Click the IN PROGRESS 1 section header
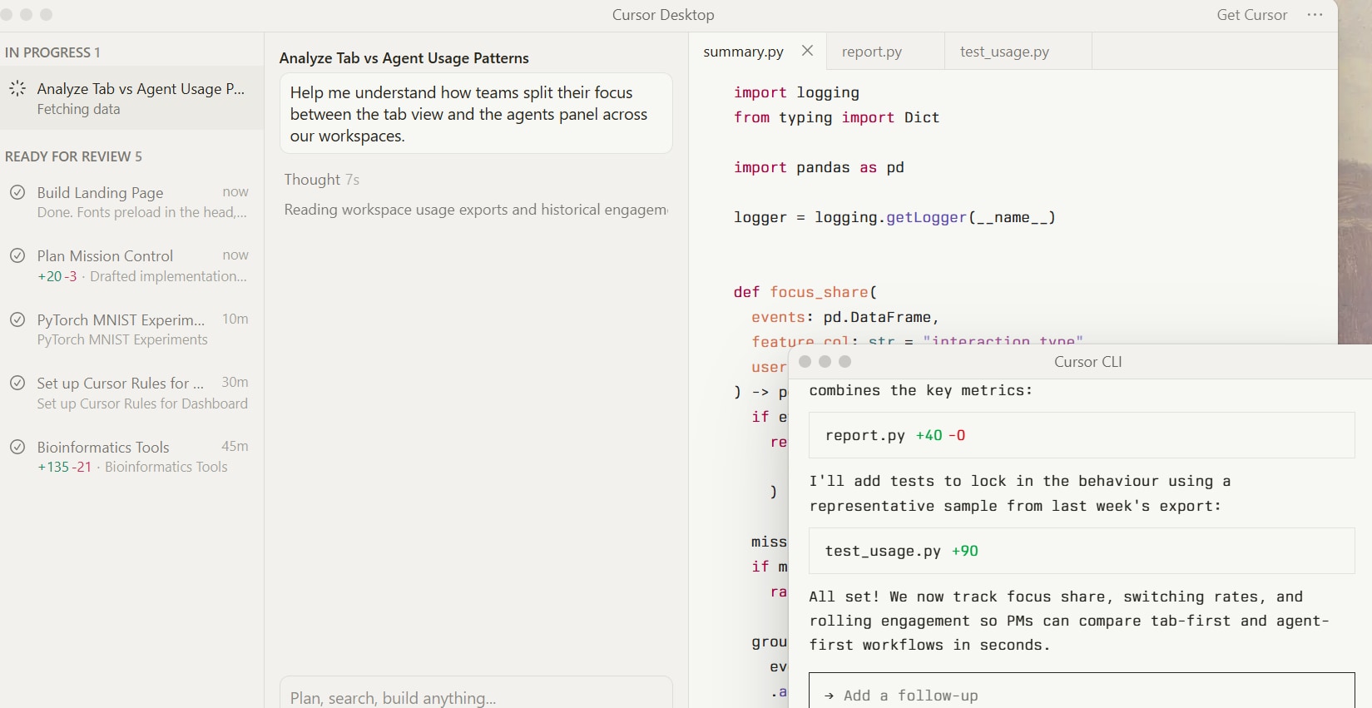This screenshot has width=1372, height=708. pyautogui.click(x=52, y=52)
